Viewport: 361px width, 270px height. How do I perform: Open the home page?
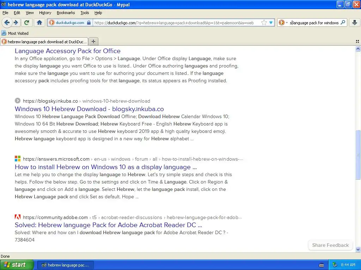pos(39,22)
